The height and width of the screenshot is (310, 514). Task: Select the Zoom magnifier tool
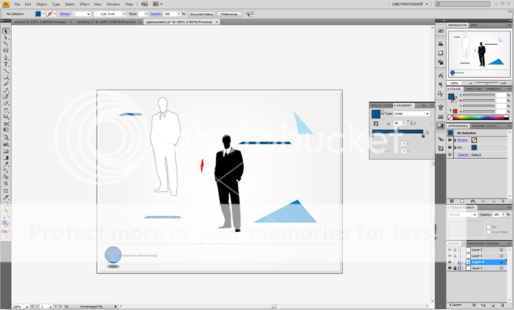[x=6, y=210]
